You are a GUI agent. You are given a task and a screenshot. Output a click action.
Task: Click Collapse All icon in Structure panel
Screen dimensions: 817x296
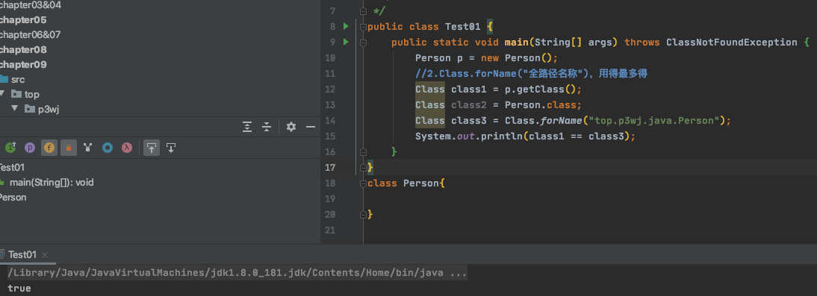(x=267, y=127)
